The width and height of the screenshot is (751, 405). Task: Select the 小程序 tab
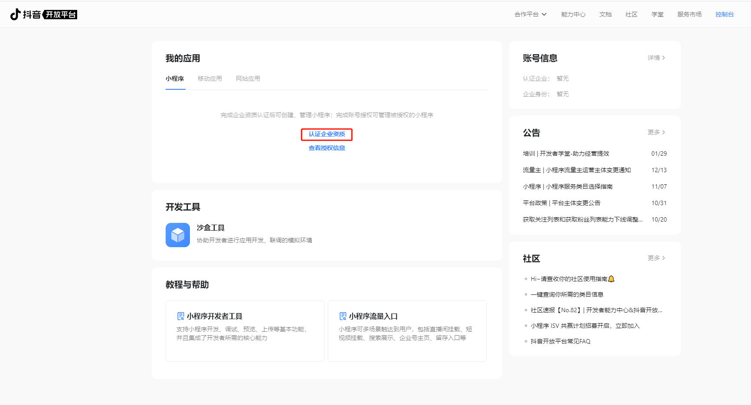[x=175, y=78]
